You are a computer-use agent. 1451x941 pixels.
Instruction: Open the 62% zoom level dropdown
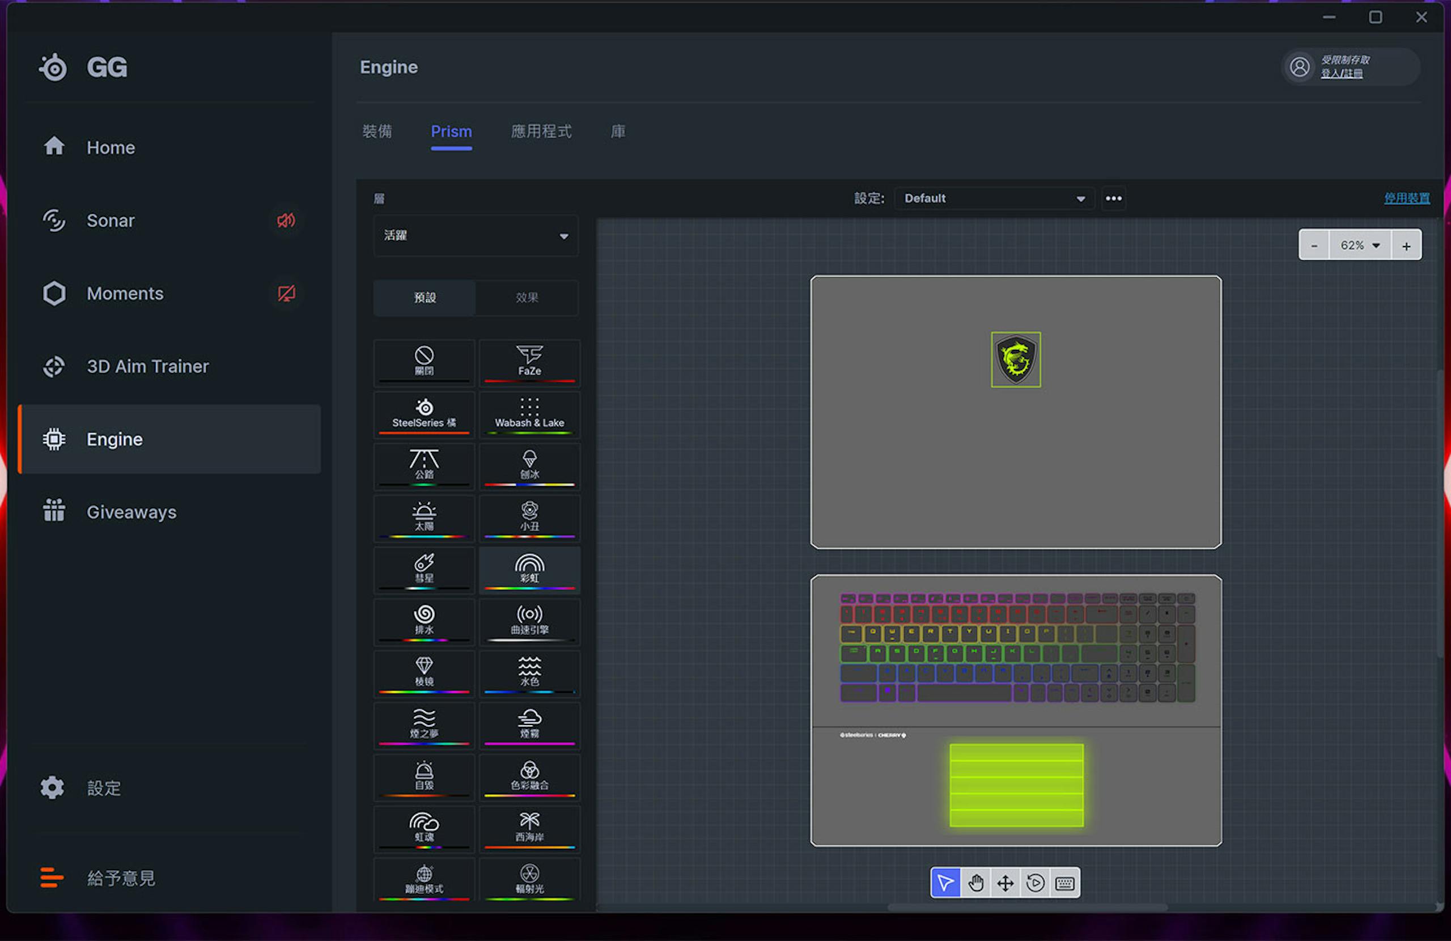tap(1360, 245)
